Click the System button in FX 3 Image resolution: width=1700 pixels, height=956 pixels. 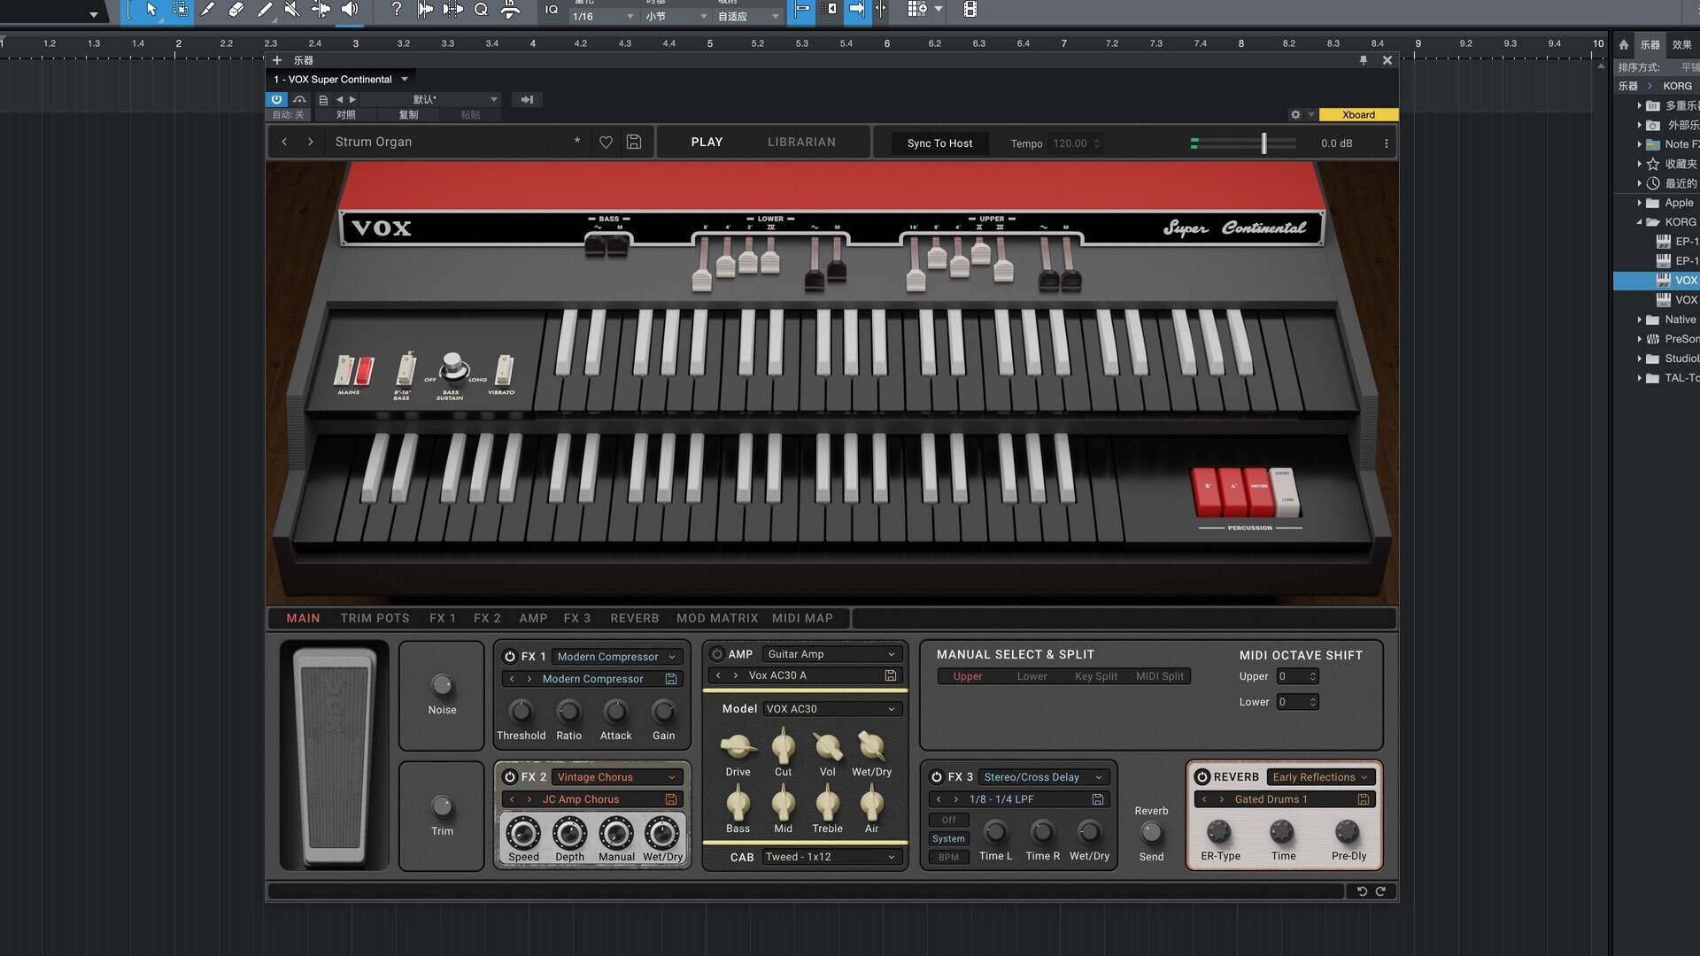click(x=948, y=838)
